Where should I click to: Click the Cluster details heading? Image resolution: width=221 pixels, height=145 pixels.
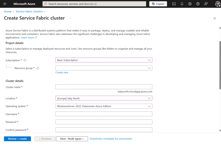pos(15,81)
